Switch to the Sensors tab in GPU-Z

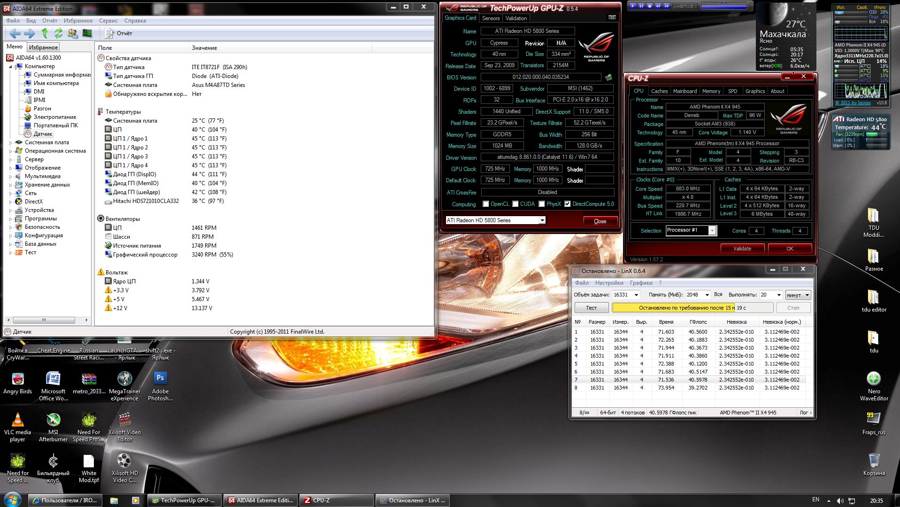tap(491, 18)
